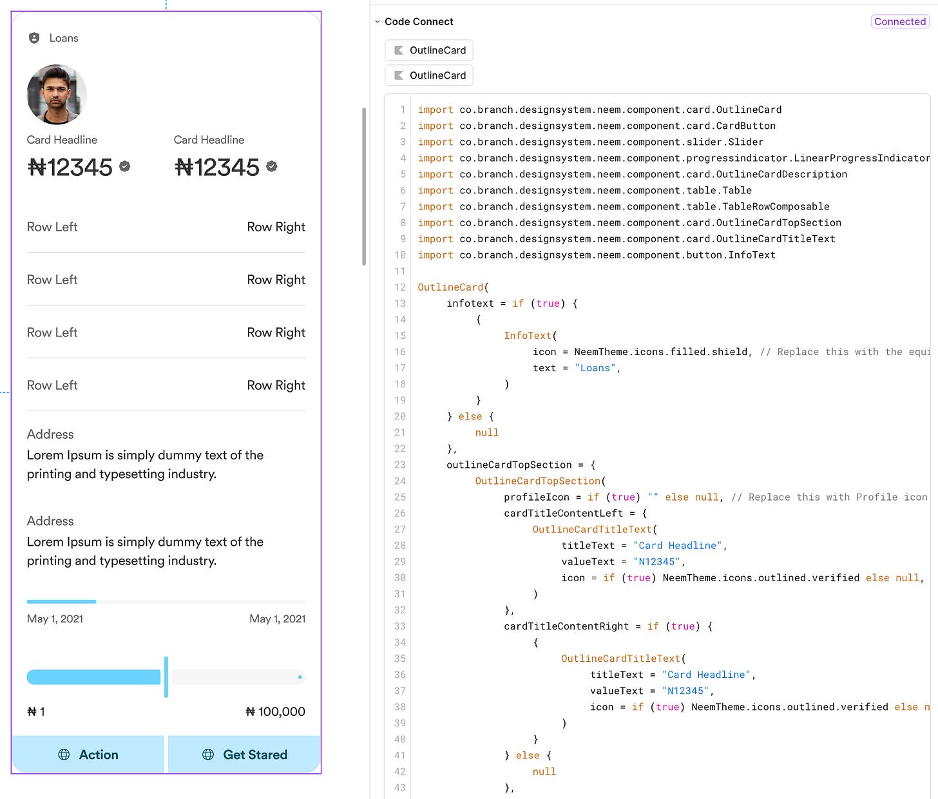Collapse the Code Connect section chevron

click(378, 22)
